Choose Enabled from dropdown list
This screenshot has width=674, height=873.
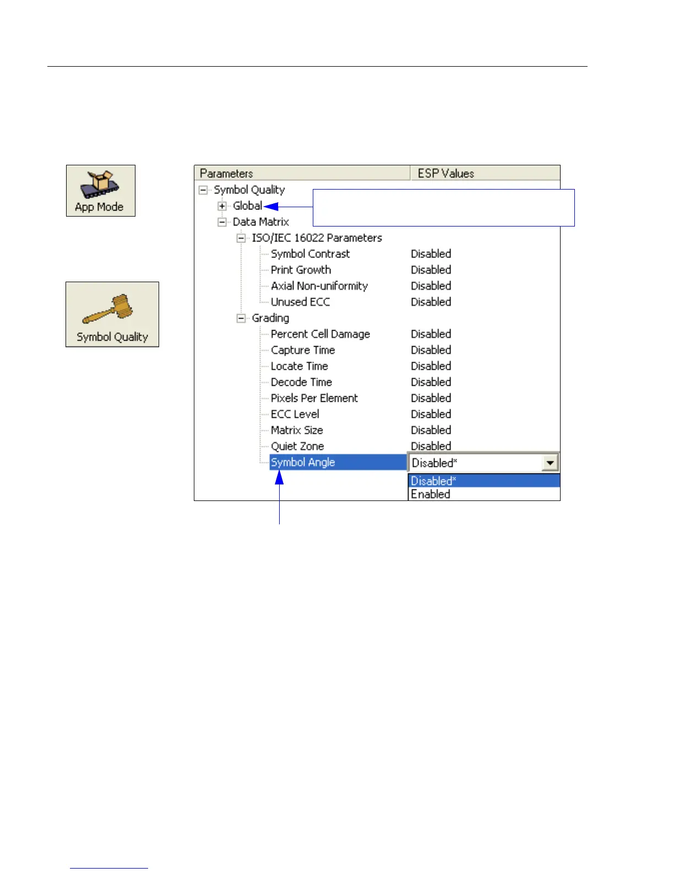click(484, 494)
